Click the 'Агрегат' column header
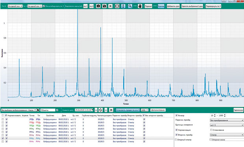The height and width of the screenshot is (147, 244). [25, 115]
